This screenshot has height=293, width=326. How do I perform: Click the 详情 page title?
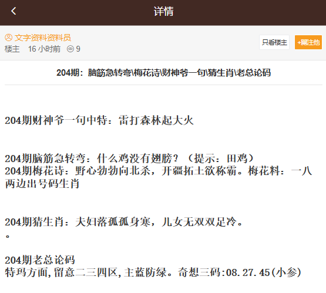coord(163,11)
